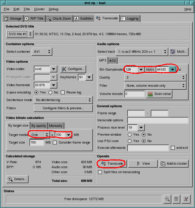Open the Process nice level dropdown
Image resolution: width=195 pixels, height=208 pixels.
(x=141, y=128)
